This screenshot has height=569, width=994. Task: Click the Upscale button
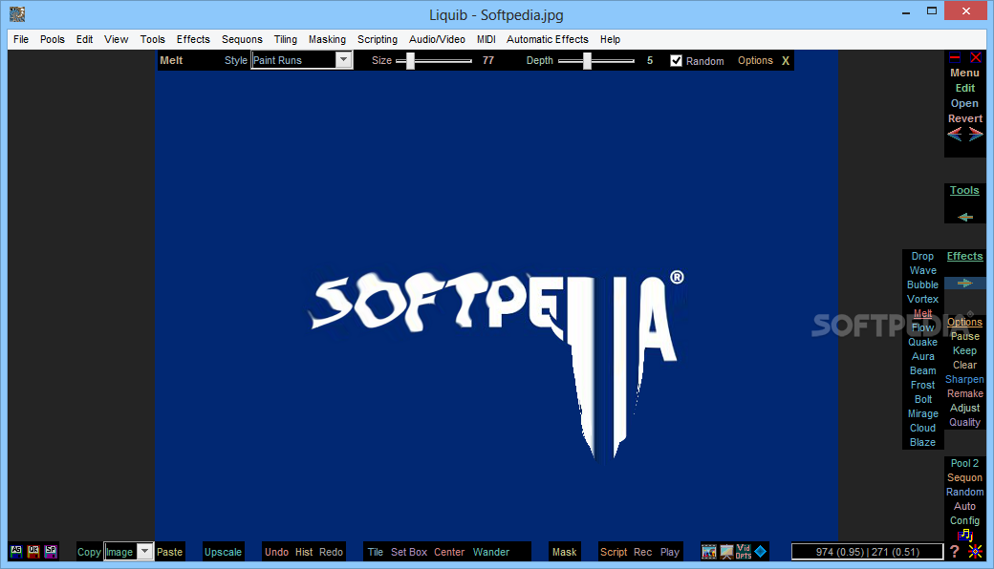point(223,552)
